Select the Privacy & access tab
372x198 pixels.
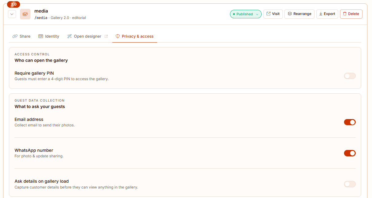click(135, 36)
